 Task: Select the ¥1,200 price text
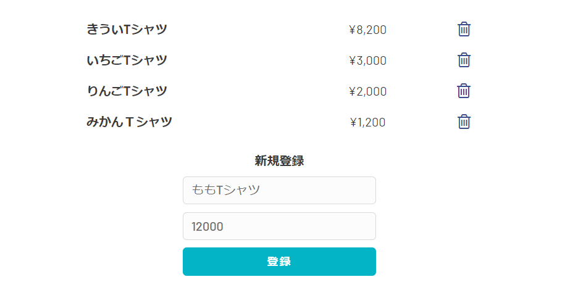click(367, 122)
